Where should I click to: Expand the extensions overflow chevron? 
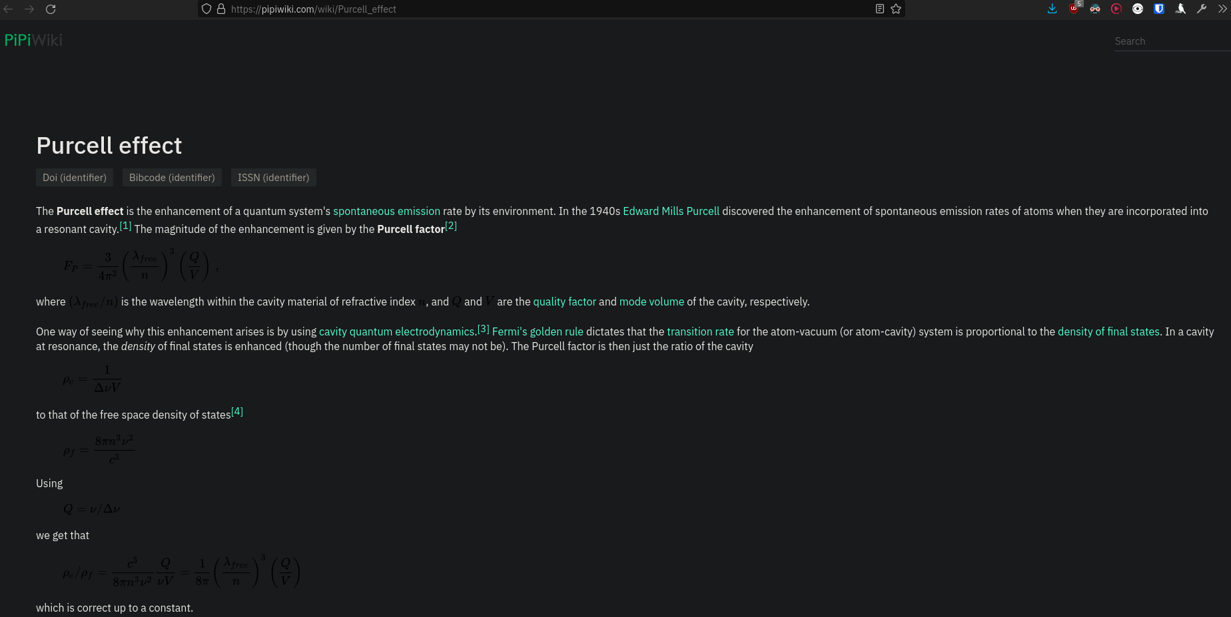1224,9
